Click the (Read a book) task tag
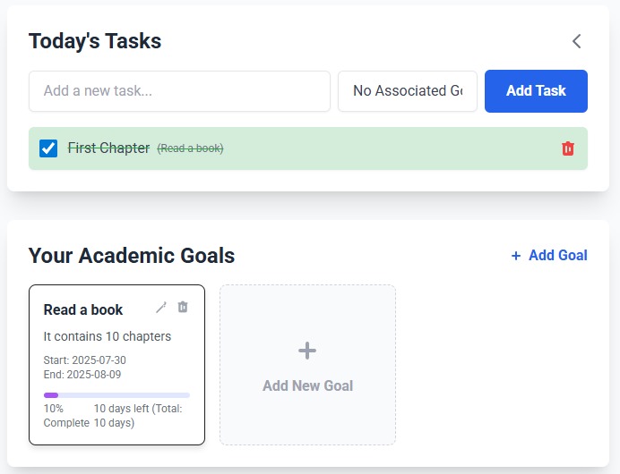 click(x=190, y=148)
